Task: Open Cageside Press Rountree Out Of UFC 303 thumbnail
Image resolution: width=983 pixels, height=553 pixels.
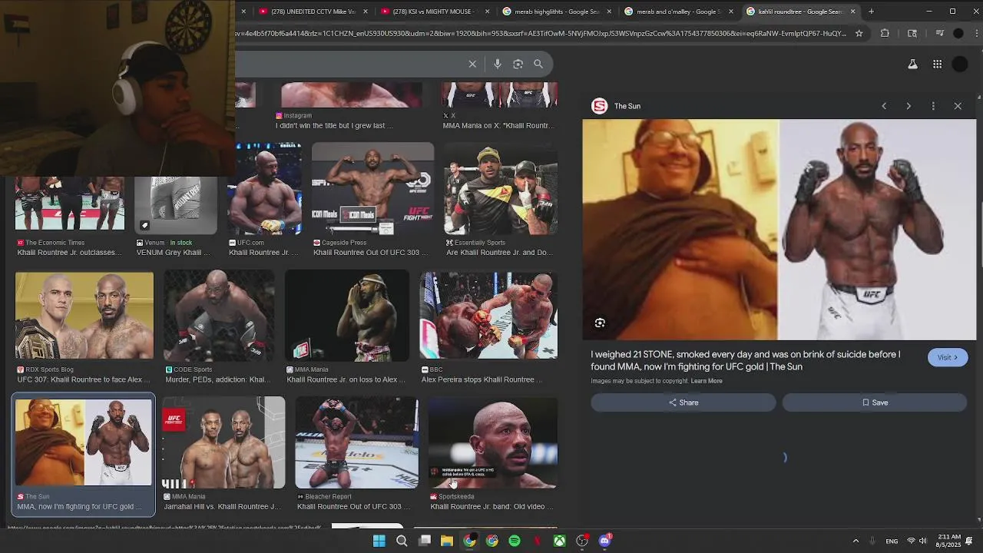Action: click(372, 189)
